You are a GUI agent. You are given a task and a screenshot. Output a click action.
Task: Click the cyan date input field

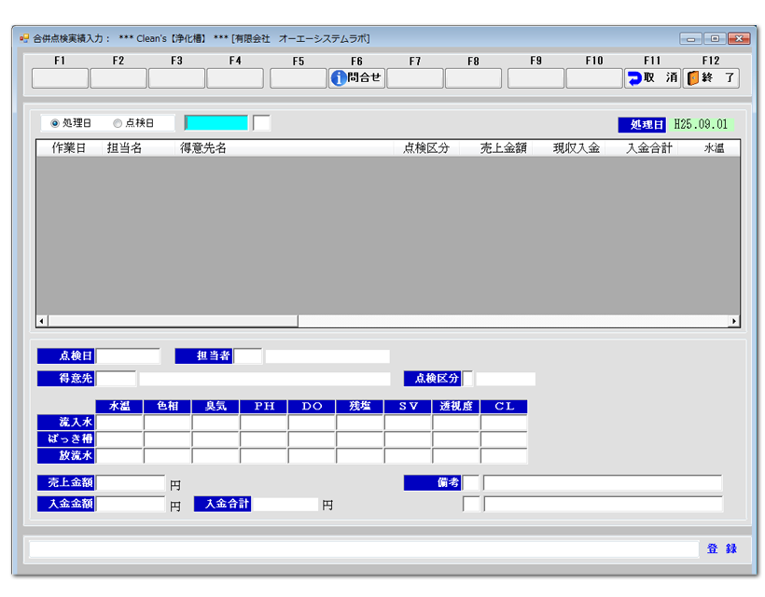pyautogui.click(x=216, y=123)
